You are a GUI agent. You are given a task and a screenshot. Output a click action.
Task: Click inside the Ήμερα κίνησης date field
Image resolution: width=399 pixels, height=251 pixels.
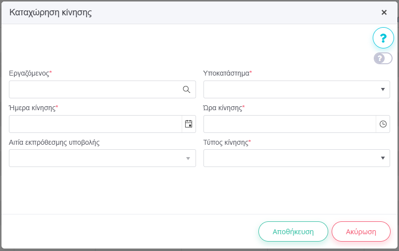pyautogui.click(x=95, y=124)
